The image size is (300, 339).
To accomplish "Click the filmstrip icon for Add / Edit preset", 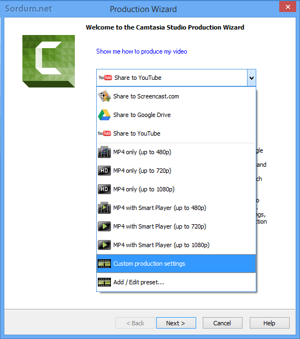I will 104,282.
